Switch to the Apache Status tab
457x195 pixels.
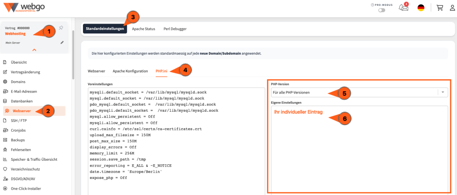[x=143, y=29]
